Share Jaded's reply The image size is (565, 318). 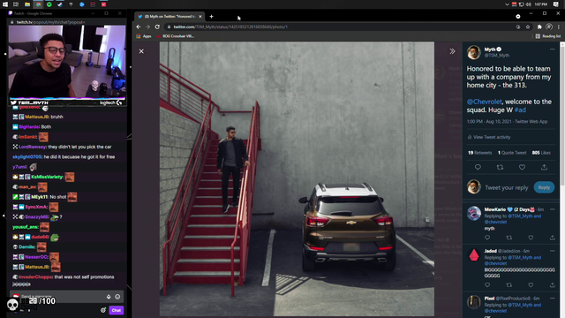[x=552, y=284]
